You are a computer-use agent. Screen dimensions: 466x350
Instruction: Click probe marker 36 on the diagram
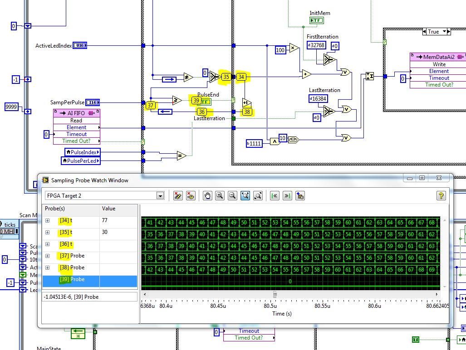(202, 112)
